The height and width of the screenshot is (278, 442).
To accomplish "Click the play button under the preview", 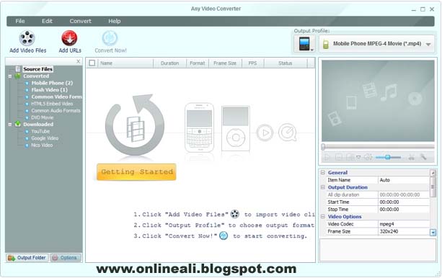I will 327,158.
